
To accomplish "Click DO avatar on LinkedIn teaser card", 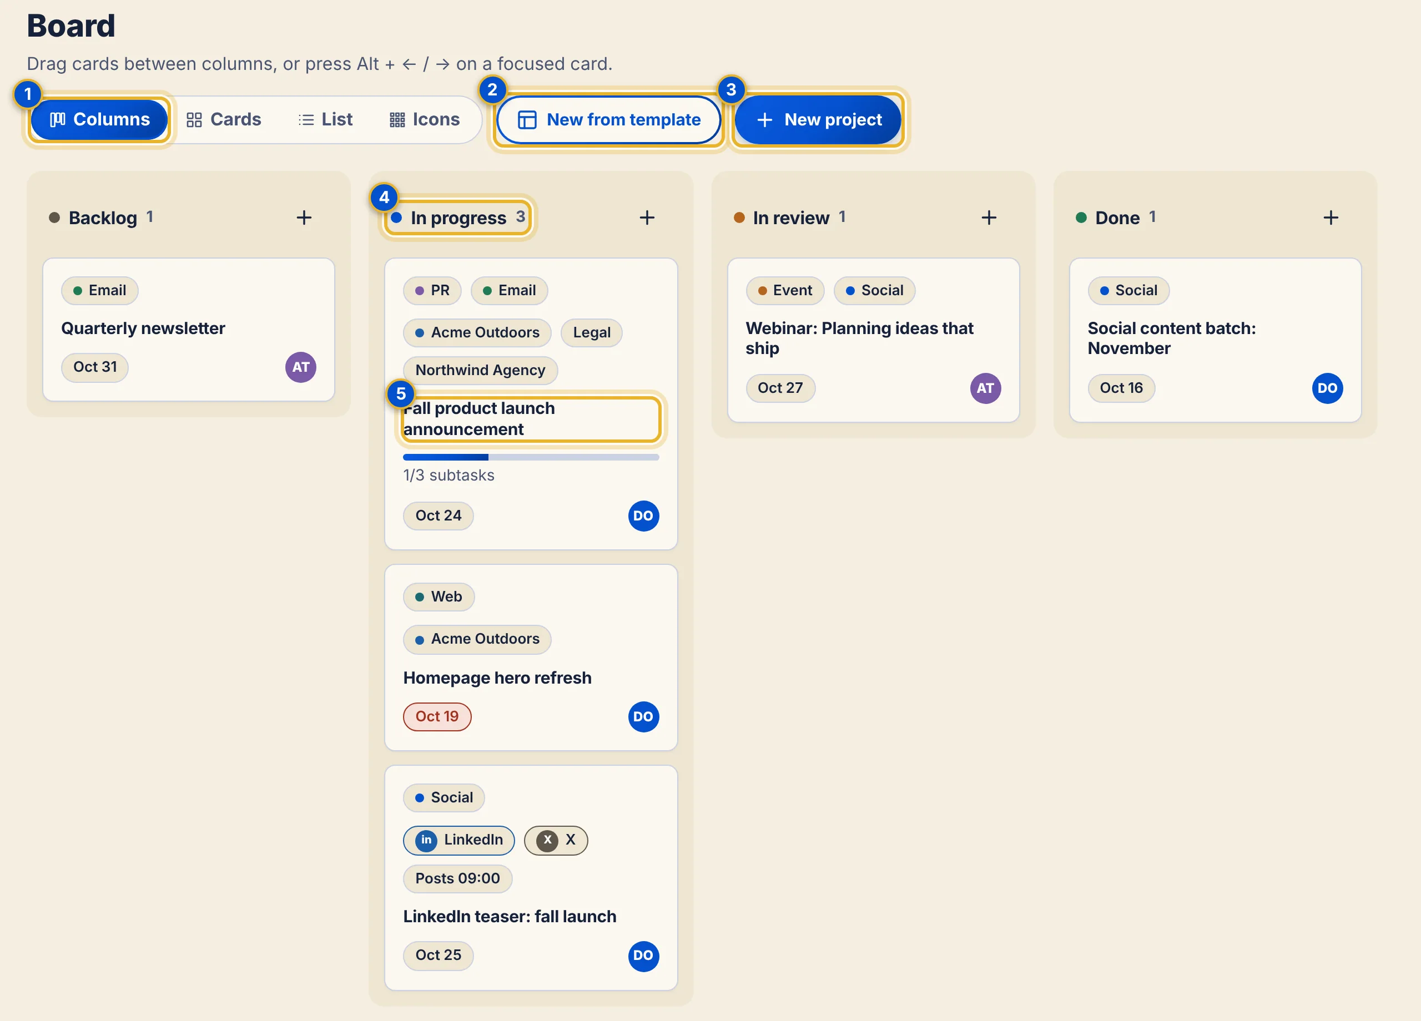I will [643, 955].
